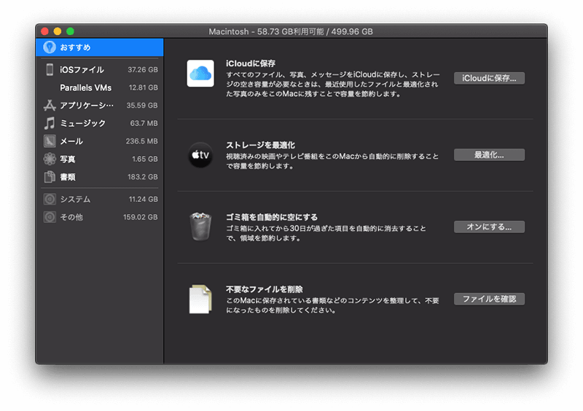Viewport: 583px width, 411px height.
Task: Click the iCloudに保存 heading
Action: [251, 63]
